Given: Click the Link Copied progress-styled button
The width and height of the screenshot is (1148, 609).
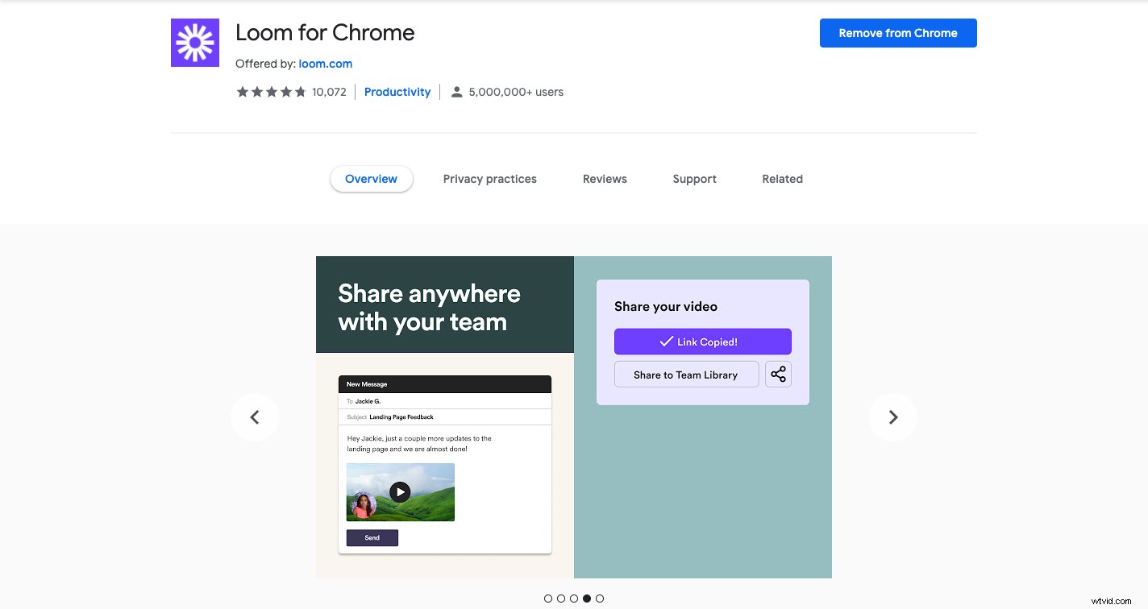Looking at the screenshot, I should tap(702, 341).
